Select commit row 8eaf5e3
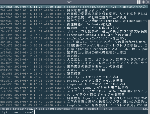 (74, 17)
